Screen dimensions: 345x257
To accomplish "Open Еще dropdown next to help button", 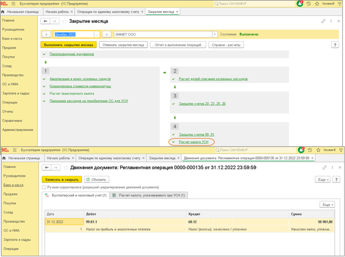I will pos(323,179).
